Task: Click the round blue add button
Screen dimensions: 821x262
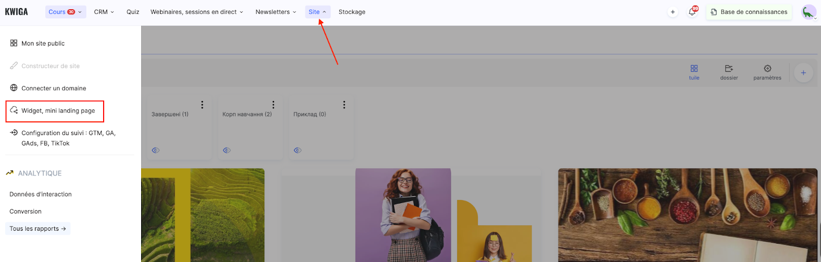Action: 803,73
